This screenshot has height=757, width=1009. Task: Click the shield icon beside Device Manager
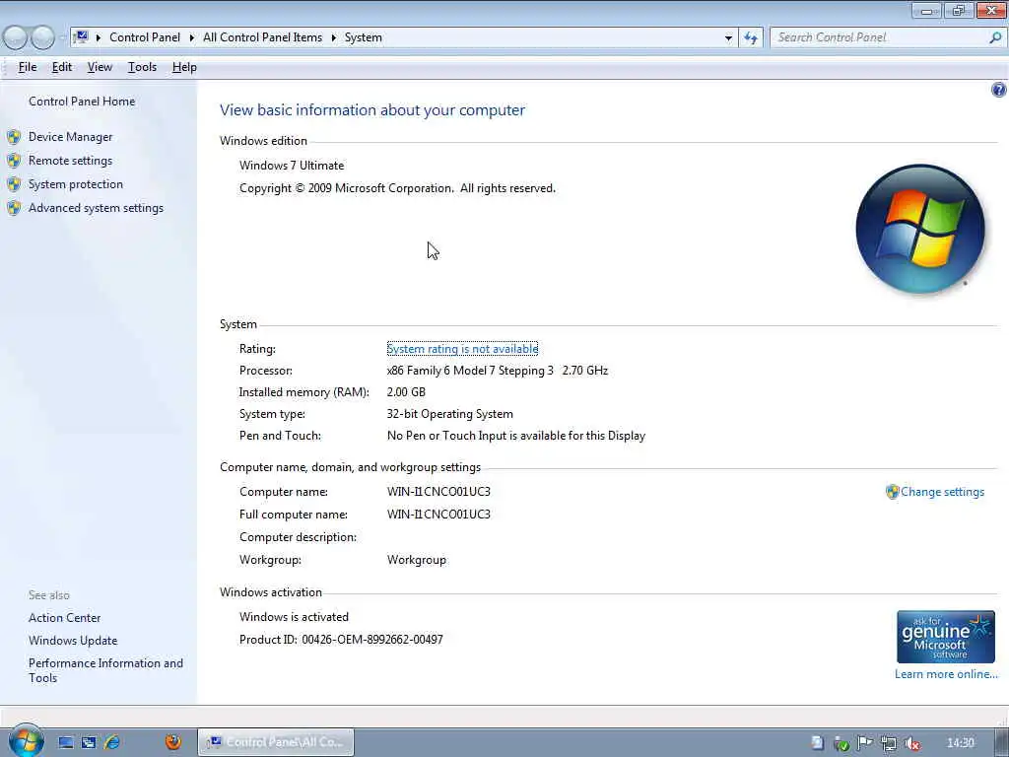[x=14, y=137]
